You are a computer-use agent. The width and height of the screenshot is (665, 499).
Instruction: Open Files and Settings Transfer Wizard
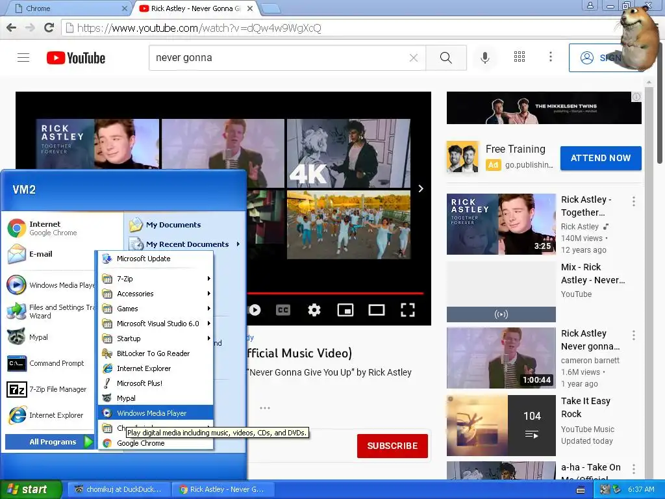pos(50,311)
